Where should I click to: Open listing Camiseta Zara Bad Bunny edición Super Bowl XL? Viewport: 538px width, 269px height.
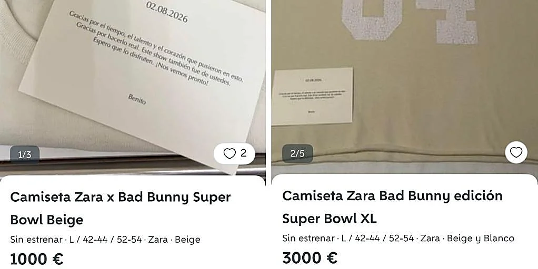(392, 206)
